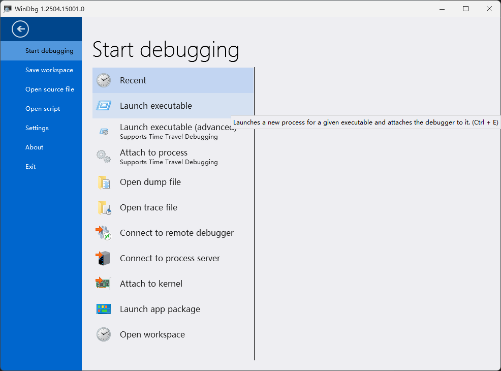This screenshot has height=371, width=501.
Task: Choose Connect to remote debugger label
Action: [x=177, y=233]
